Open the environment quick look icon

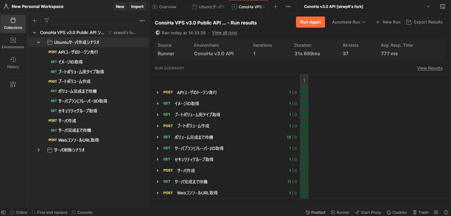click(x=442, y=7)
